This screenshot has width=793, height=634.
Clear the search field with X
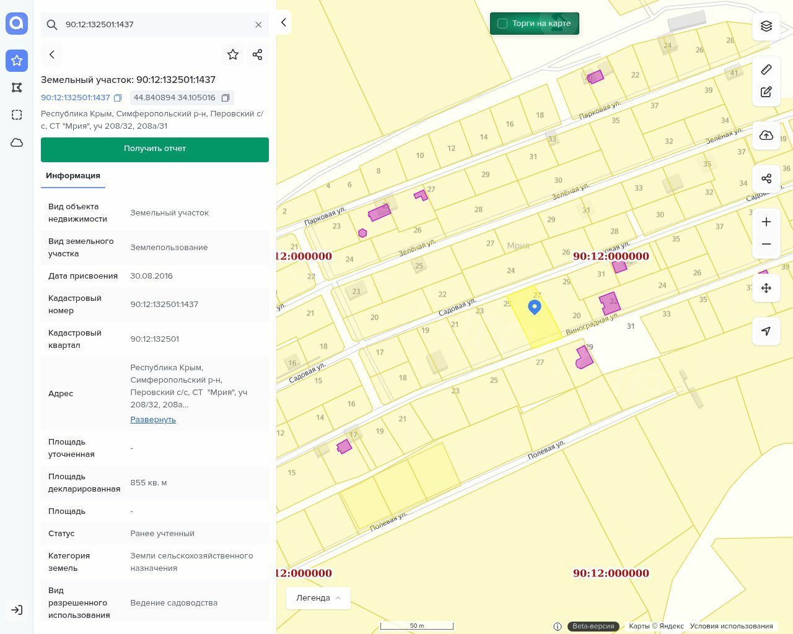coord(258,25)
